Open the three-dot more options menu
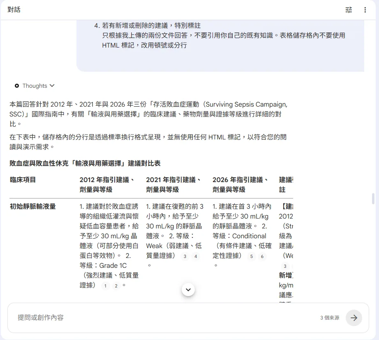The width and height of the screenshot is (379, 340). pyautogui.click(x=365, y=10)
